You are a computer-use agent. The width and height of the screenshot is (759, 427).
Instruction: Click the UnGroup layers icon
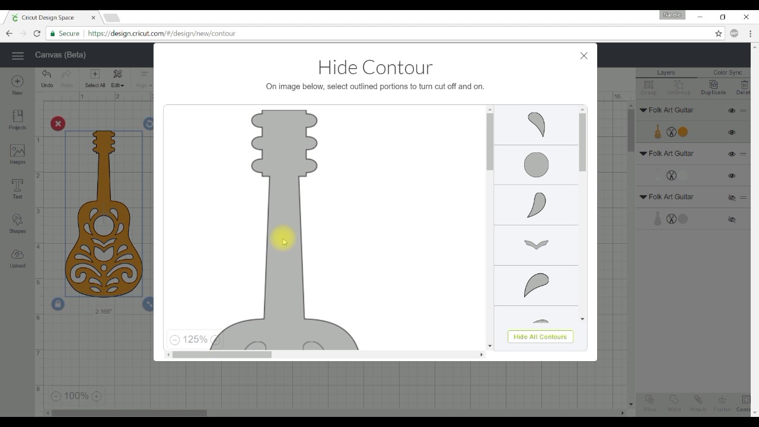tap(679, 88)
